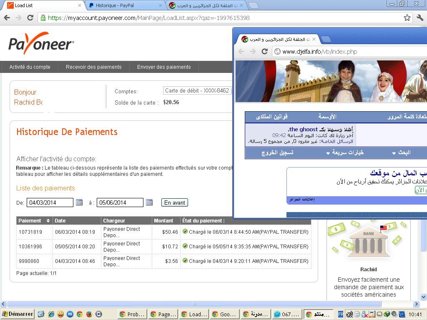This screenshot has height=320, width=427.
Task: Select payment ID 9990860
Action: click(x=29, y=261)
